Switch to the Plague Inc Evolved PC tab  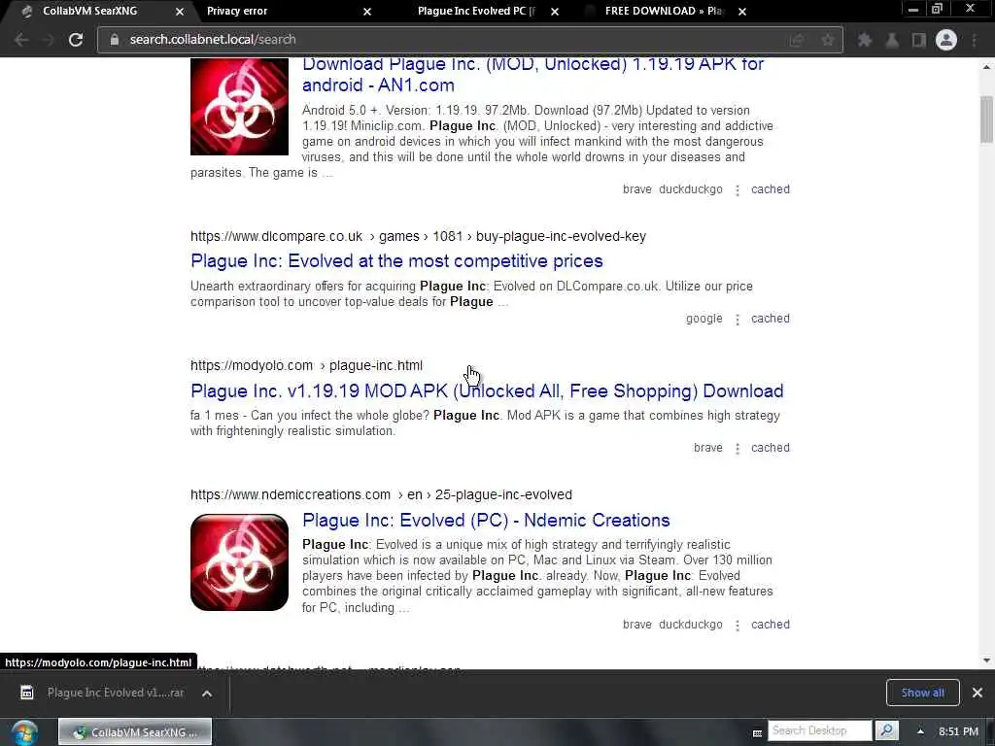pyautogui.click(x=476, y=11)
